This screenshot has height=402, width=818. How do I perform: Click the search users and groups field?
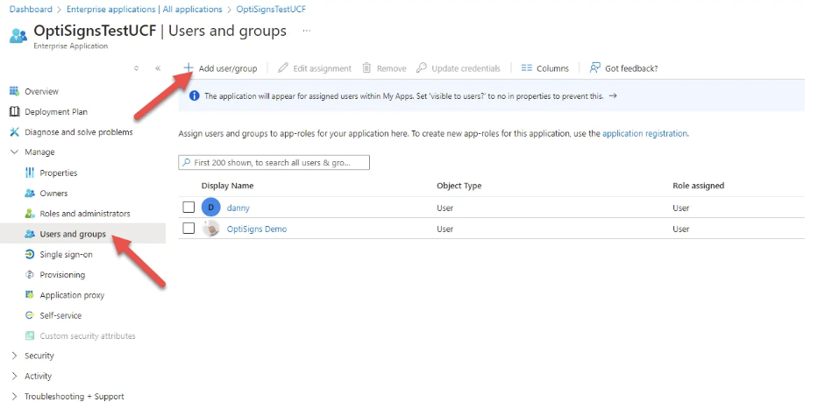274,163
